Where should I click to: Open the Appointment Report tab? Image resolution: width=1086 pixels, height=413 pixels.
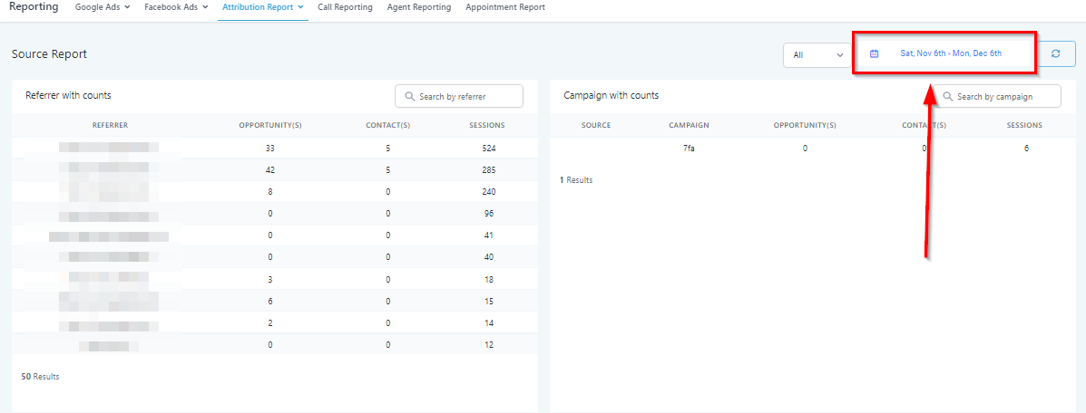[504, 7]
